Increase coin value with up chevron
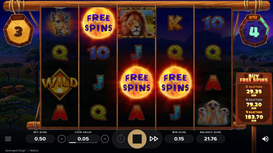 105,139
